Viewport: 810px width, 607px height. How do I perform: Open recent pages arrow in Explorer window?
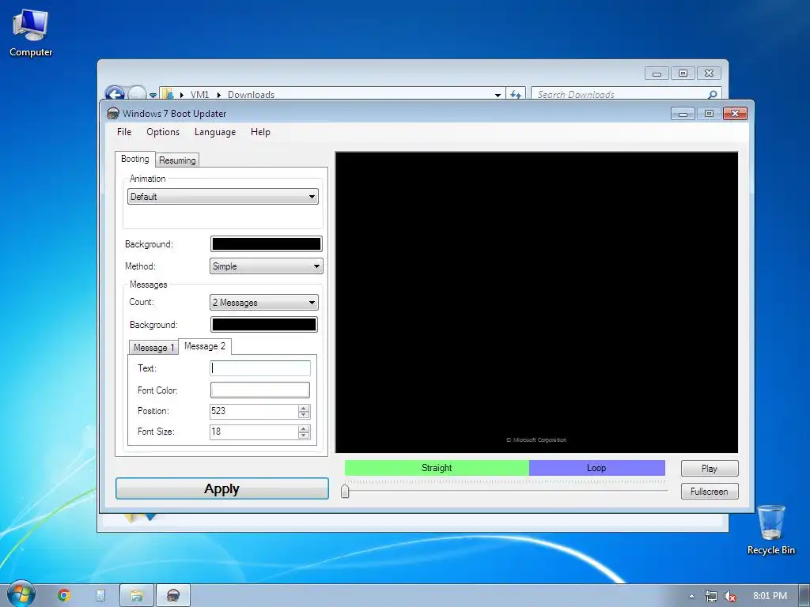tap(153, 95)
